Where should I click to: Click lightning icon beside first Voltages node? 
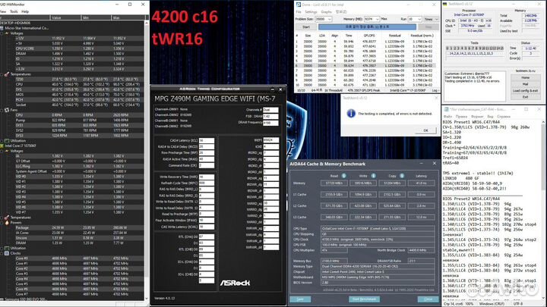tap(7, 33)
